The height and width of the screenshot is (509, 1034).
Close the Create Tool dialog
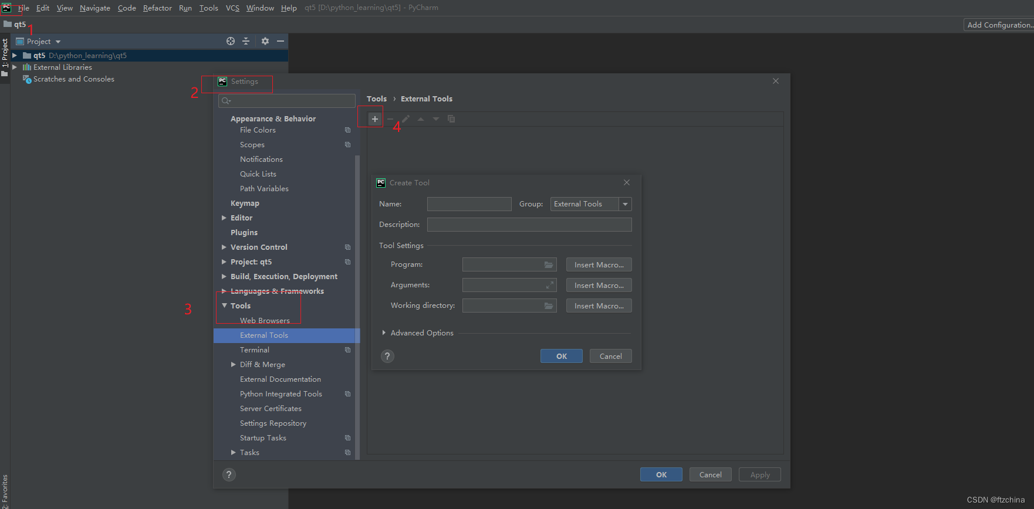click(627, 182)
